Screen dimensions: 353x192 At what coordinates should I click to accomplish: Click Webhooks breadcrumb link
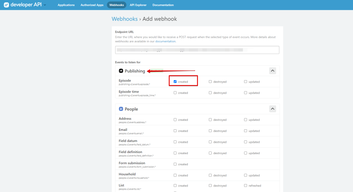click(124, 19)
